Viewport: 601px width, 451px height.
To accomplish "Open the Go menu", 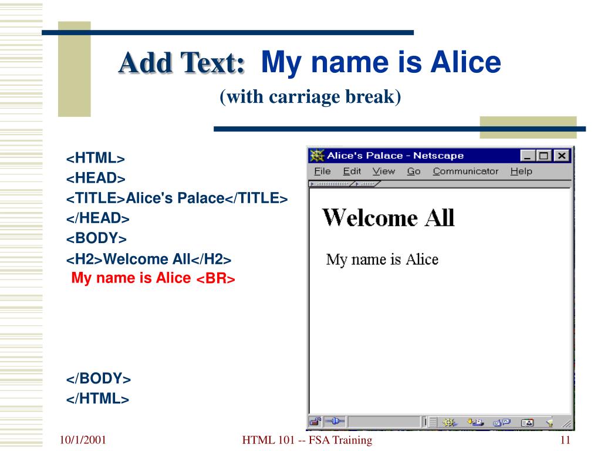I will click(x=414, y=171).
